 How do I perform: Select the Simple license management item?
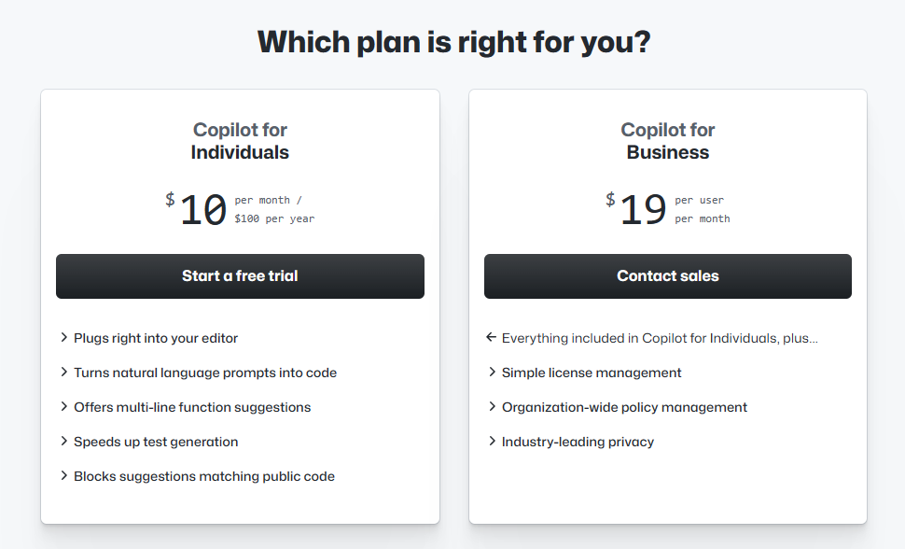(x=592, y=373)
